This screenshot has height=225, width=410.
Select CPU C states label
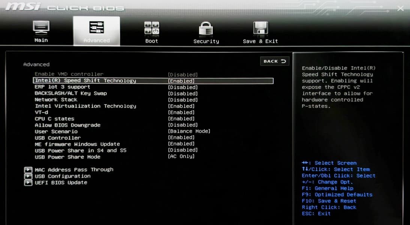click(55, 118)
